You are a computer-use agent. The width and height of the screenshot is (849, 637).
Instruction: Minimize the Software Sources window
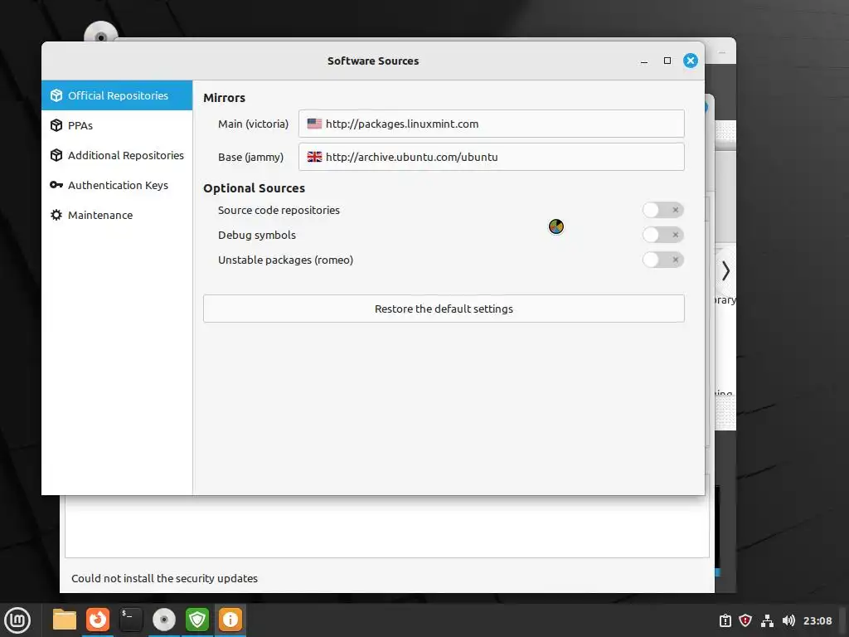[x=643, y=61]
